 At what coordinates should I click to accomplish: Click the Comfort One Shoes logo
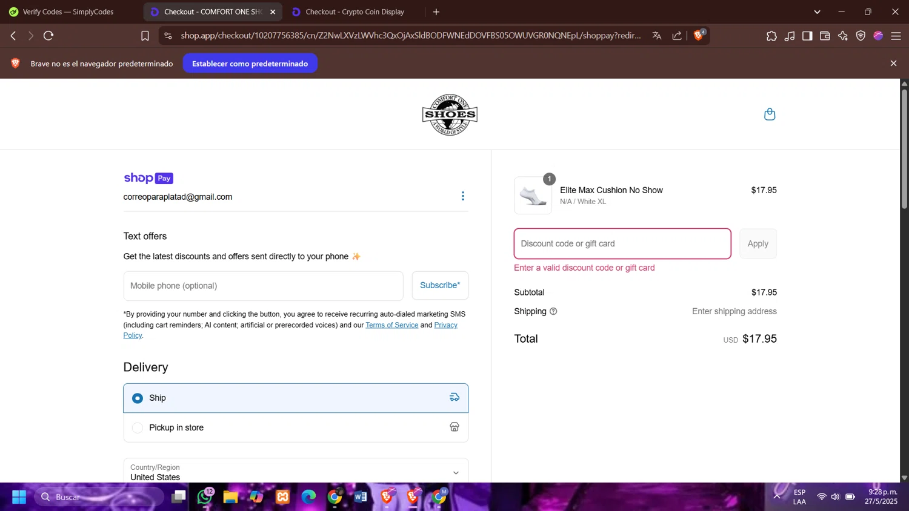450,114
